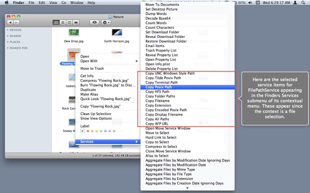
Task: Choose Duplicate in context menu
Action: 108,90
